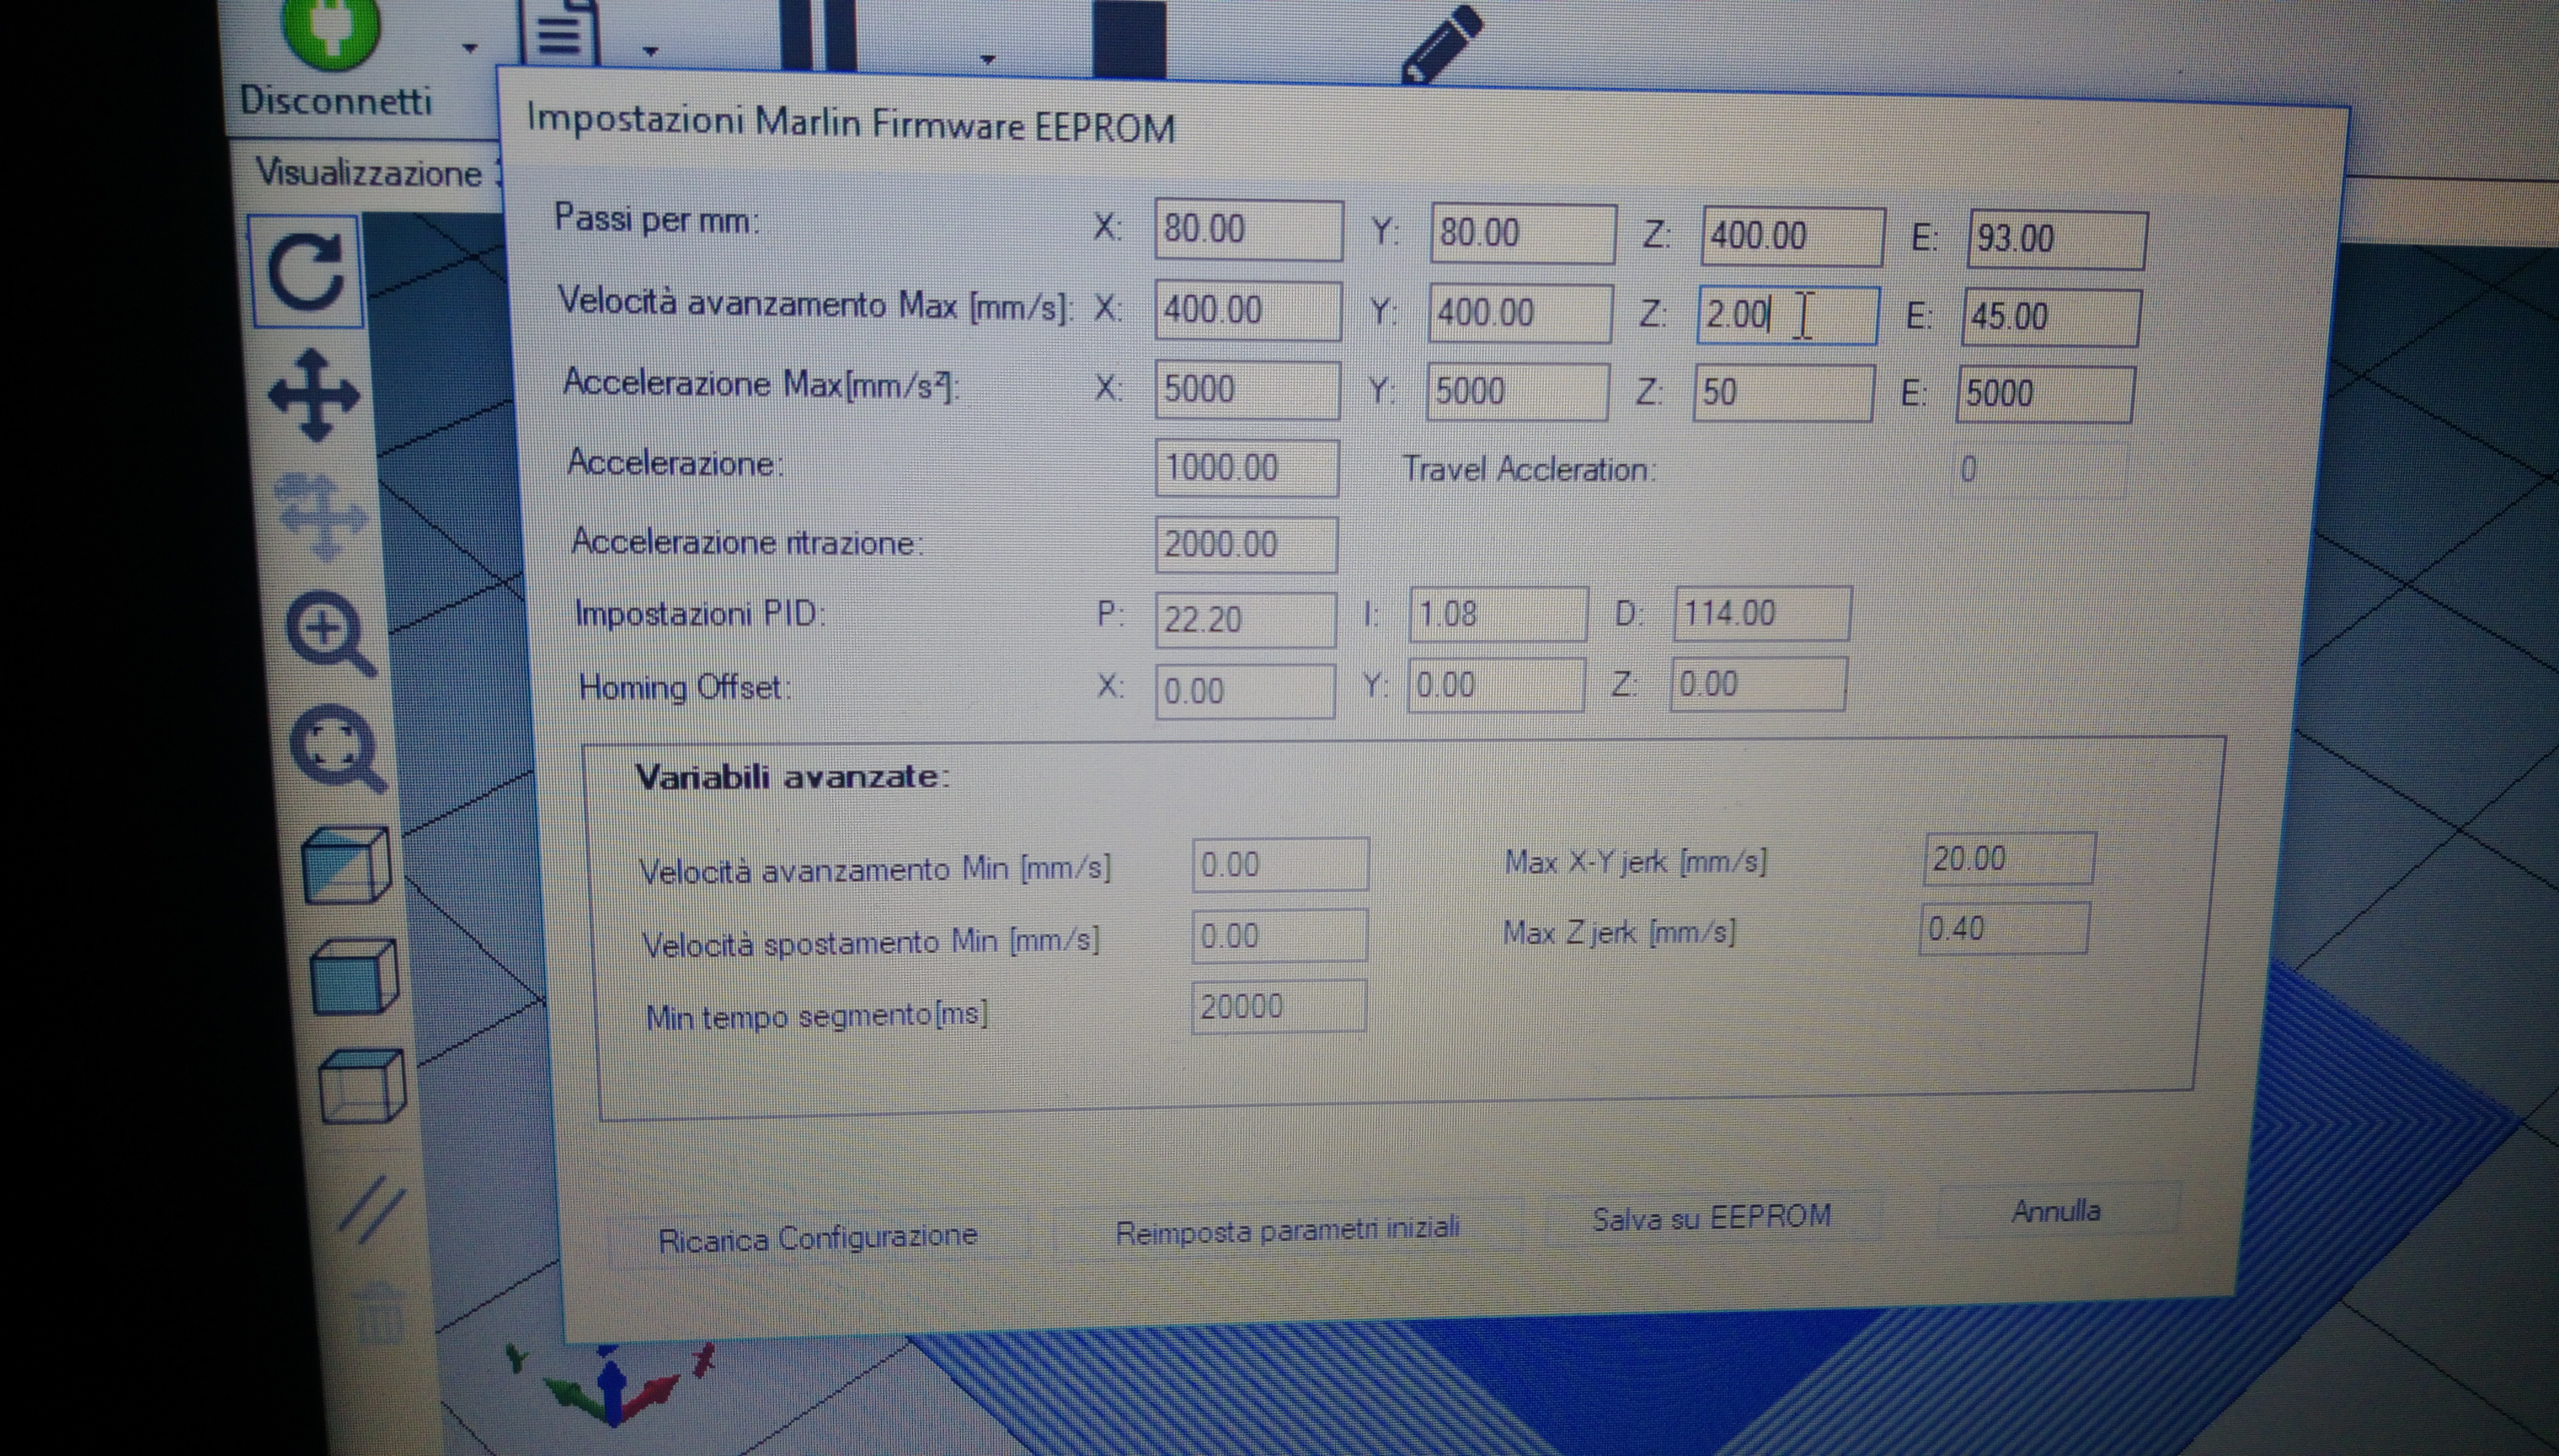Click the Velocità avanzamento Min field
Image resolution: width=2559 pixels, height=1456 pixels.
pyautogui.click(x=1281, y=864)
